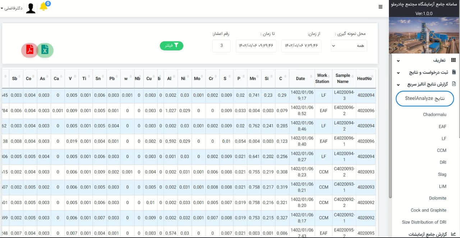Open LIM report item
Screen dimensions: 460x238
click(x=442, y=186)
